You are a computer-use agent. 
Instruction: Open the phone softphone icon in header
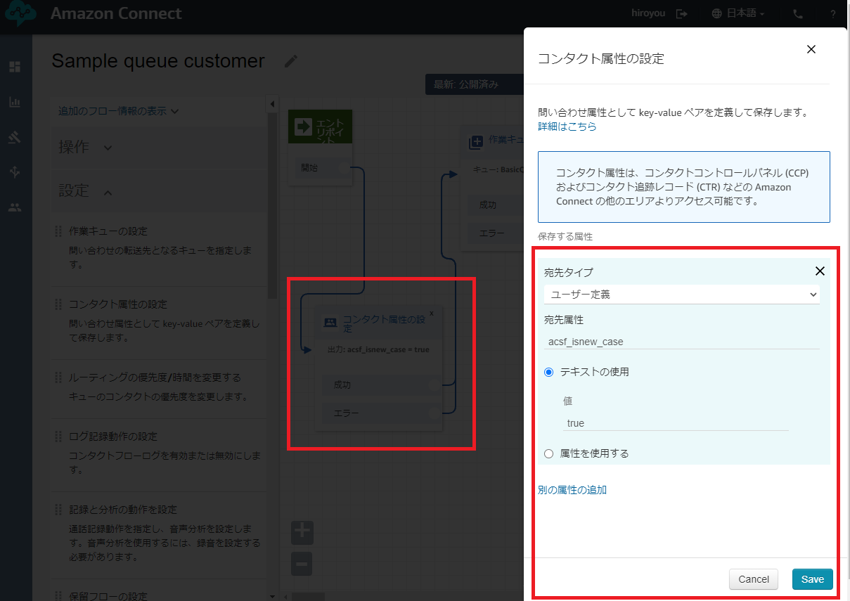[x=797, y=13]
